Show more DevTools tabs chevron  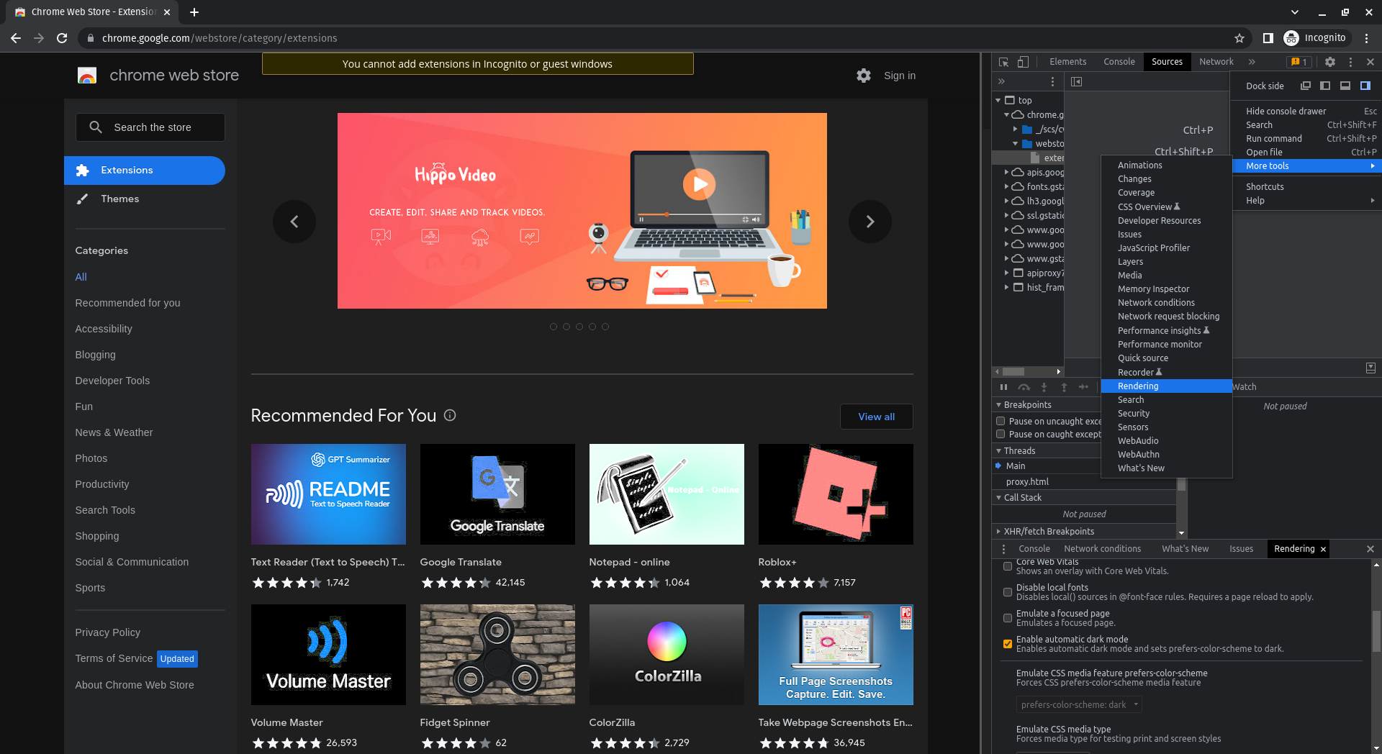pos(1252,62)
